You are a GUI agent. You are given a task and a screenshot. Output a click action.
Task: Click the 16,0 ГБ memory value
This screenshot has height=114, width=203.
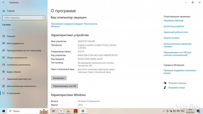click(x=81, y=52)
